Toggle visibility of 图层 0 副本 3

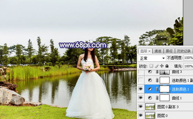coord(140,107)
